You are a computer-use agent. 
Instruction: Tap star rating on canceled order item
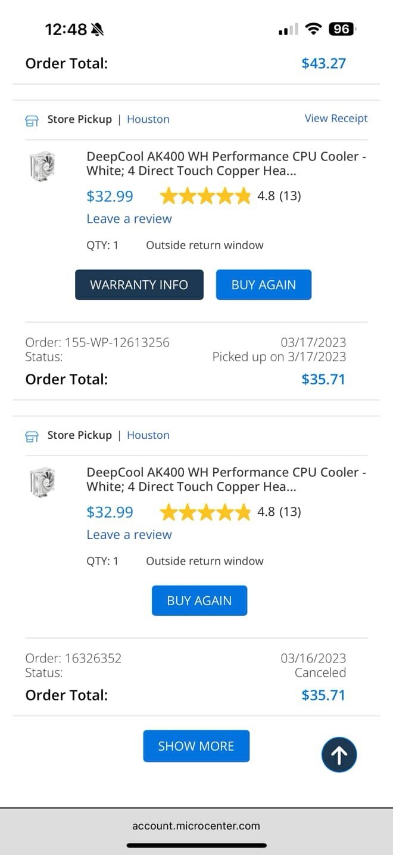tap(205, 512)
